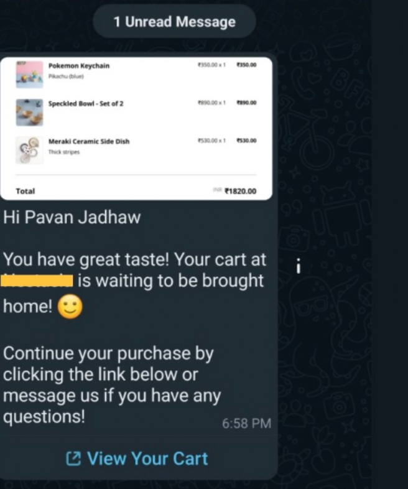Click the Thick stripes variant text

tap(64, 152)
